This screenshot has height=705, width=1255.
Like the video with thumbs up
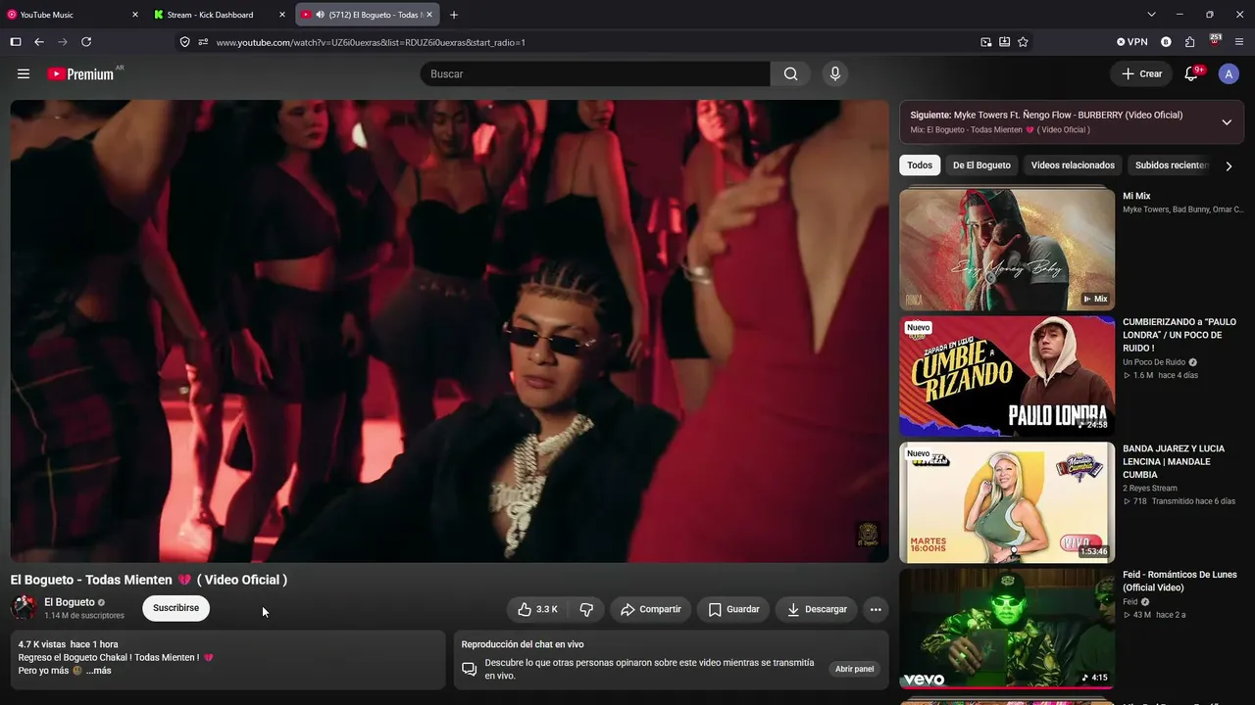click(x=537, y=609)
